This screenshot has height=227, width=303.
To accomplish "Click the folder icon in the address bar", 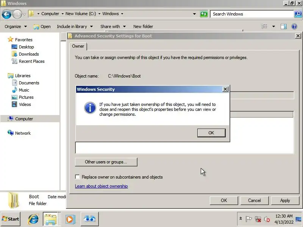I will [31, 14].
